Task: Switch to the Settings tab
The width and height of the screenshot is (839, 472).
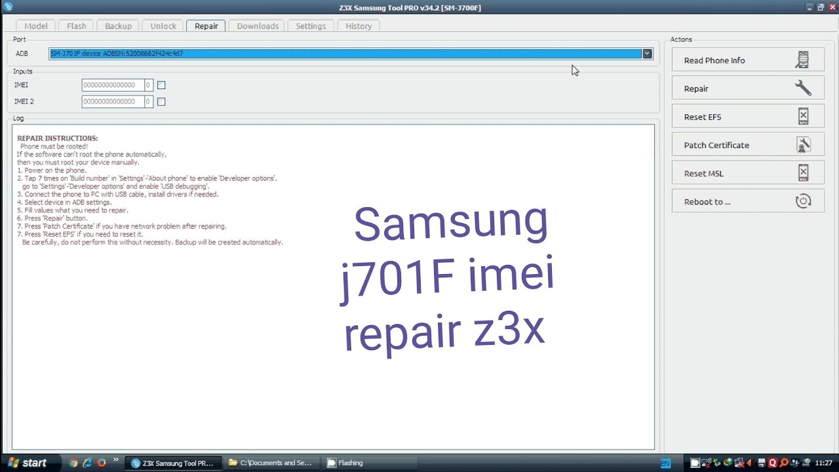Action: tap(311, 26)
